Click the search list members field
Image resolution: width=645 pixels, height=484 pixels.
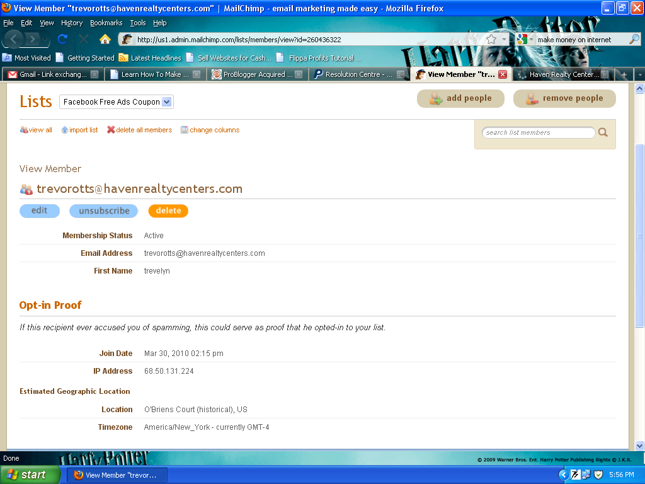(x=539, y=132)
